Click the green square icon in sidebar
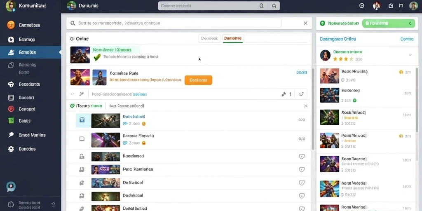This screenshot has height=211, width=422. pyautogui.click(x=11, y=121)
